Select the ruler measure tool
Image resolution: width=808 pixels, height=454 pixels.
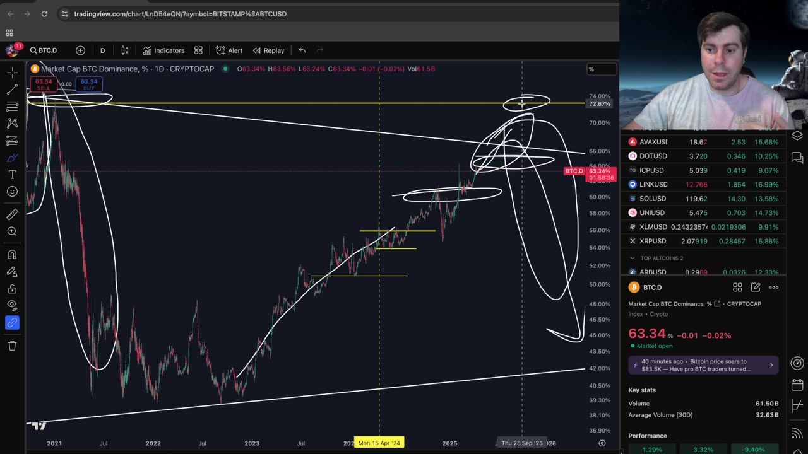pyautogui.click(x=12, y=214)
